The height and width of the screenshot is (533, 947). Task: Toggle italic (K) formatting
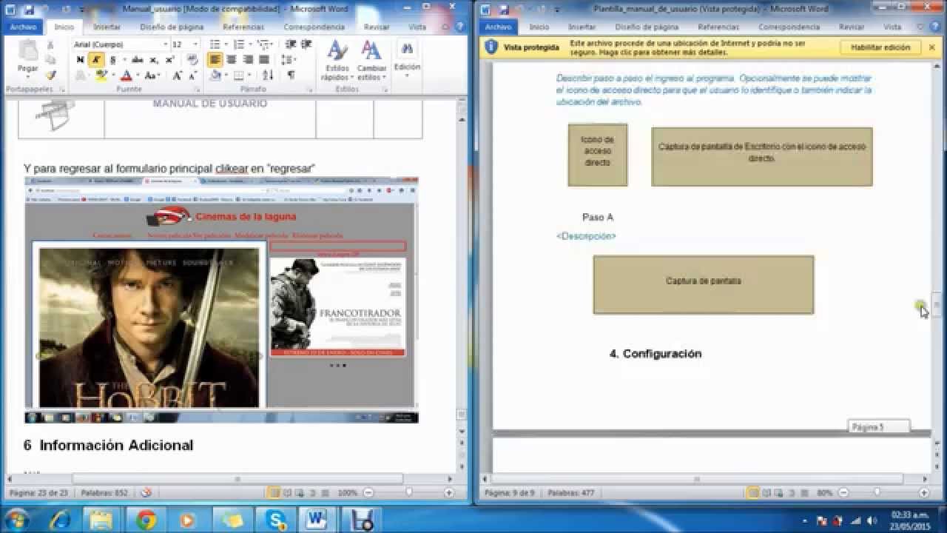(96, 60)
